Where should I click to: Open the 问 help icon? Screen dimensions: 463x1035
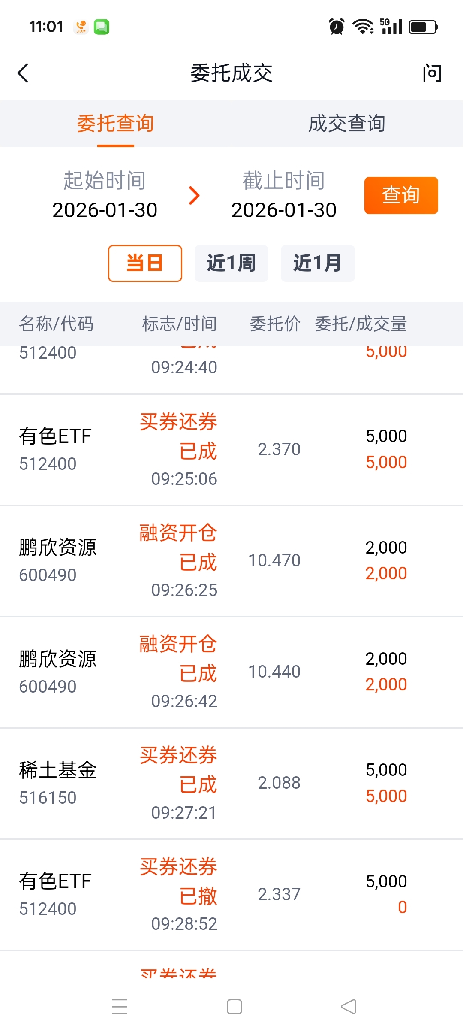click(431, 73)
